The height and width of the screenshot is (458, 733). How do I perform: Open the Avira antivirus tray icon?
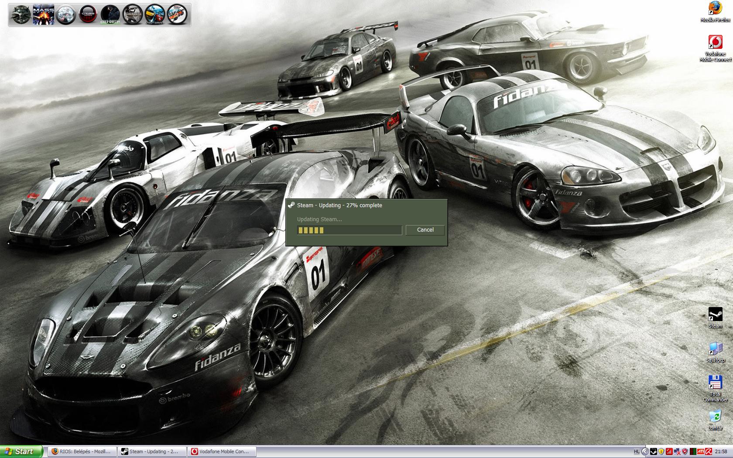(x=709, y=451)
